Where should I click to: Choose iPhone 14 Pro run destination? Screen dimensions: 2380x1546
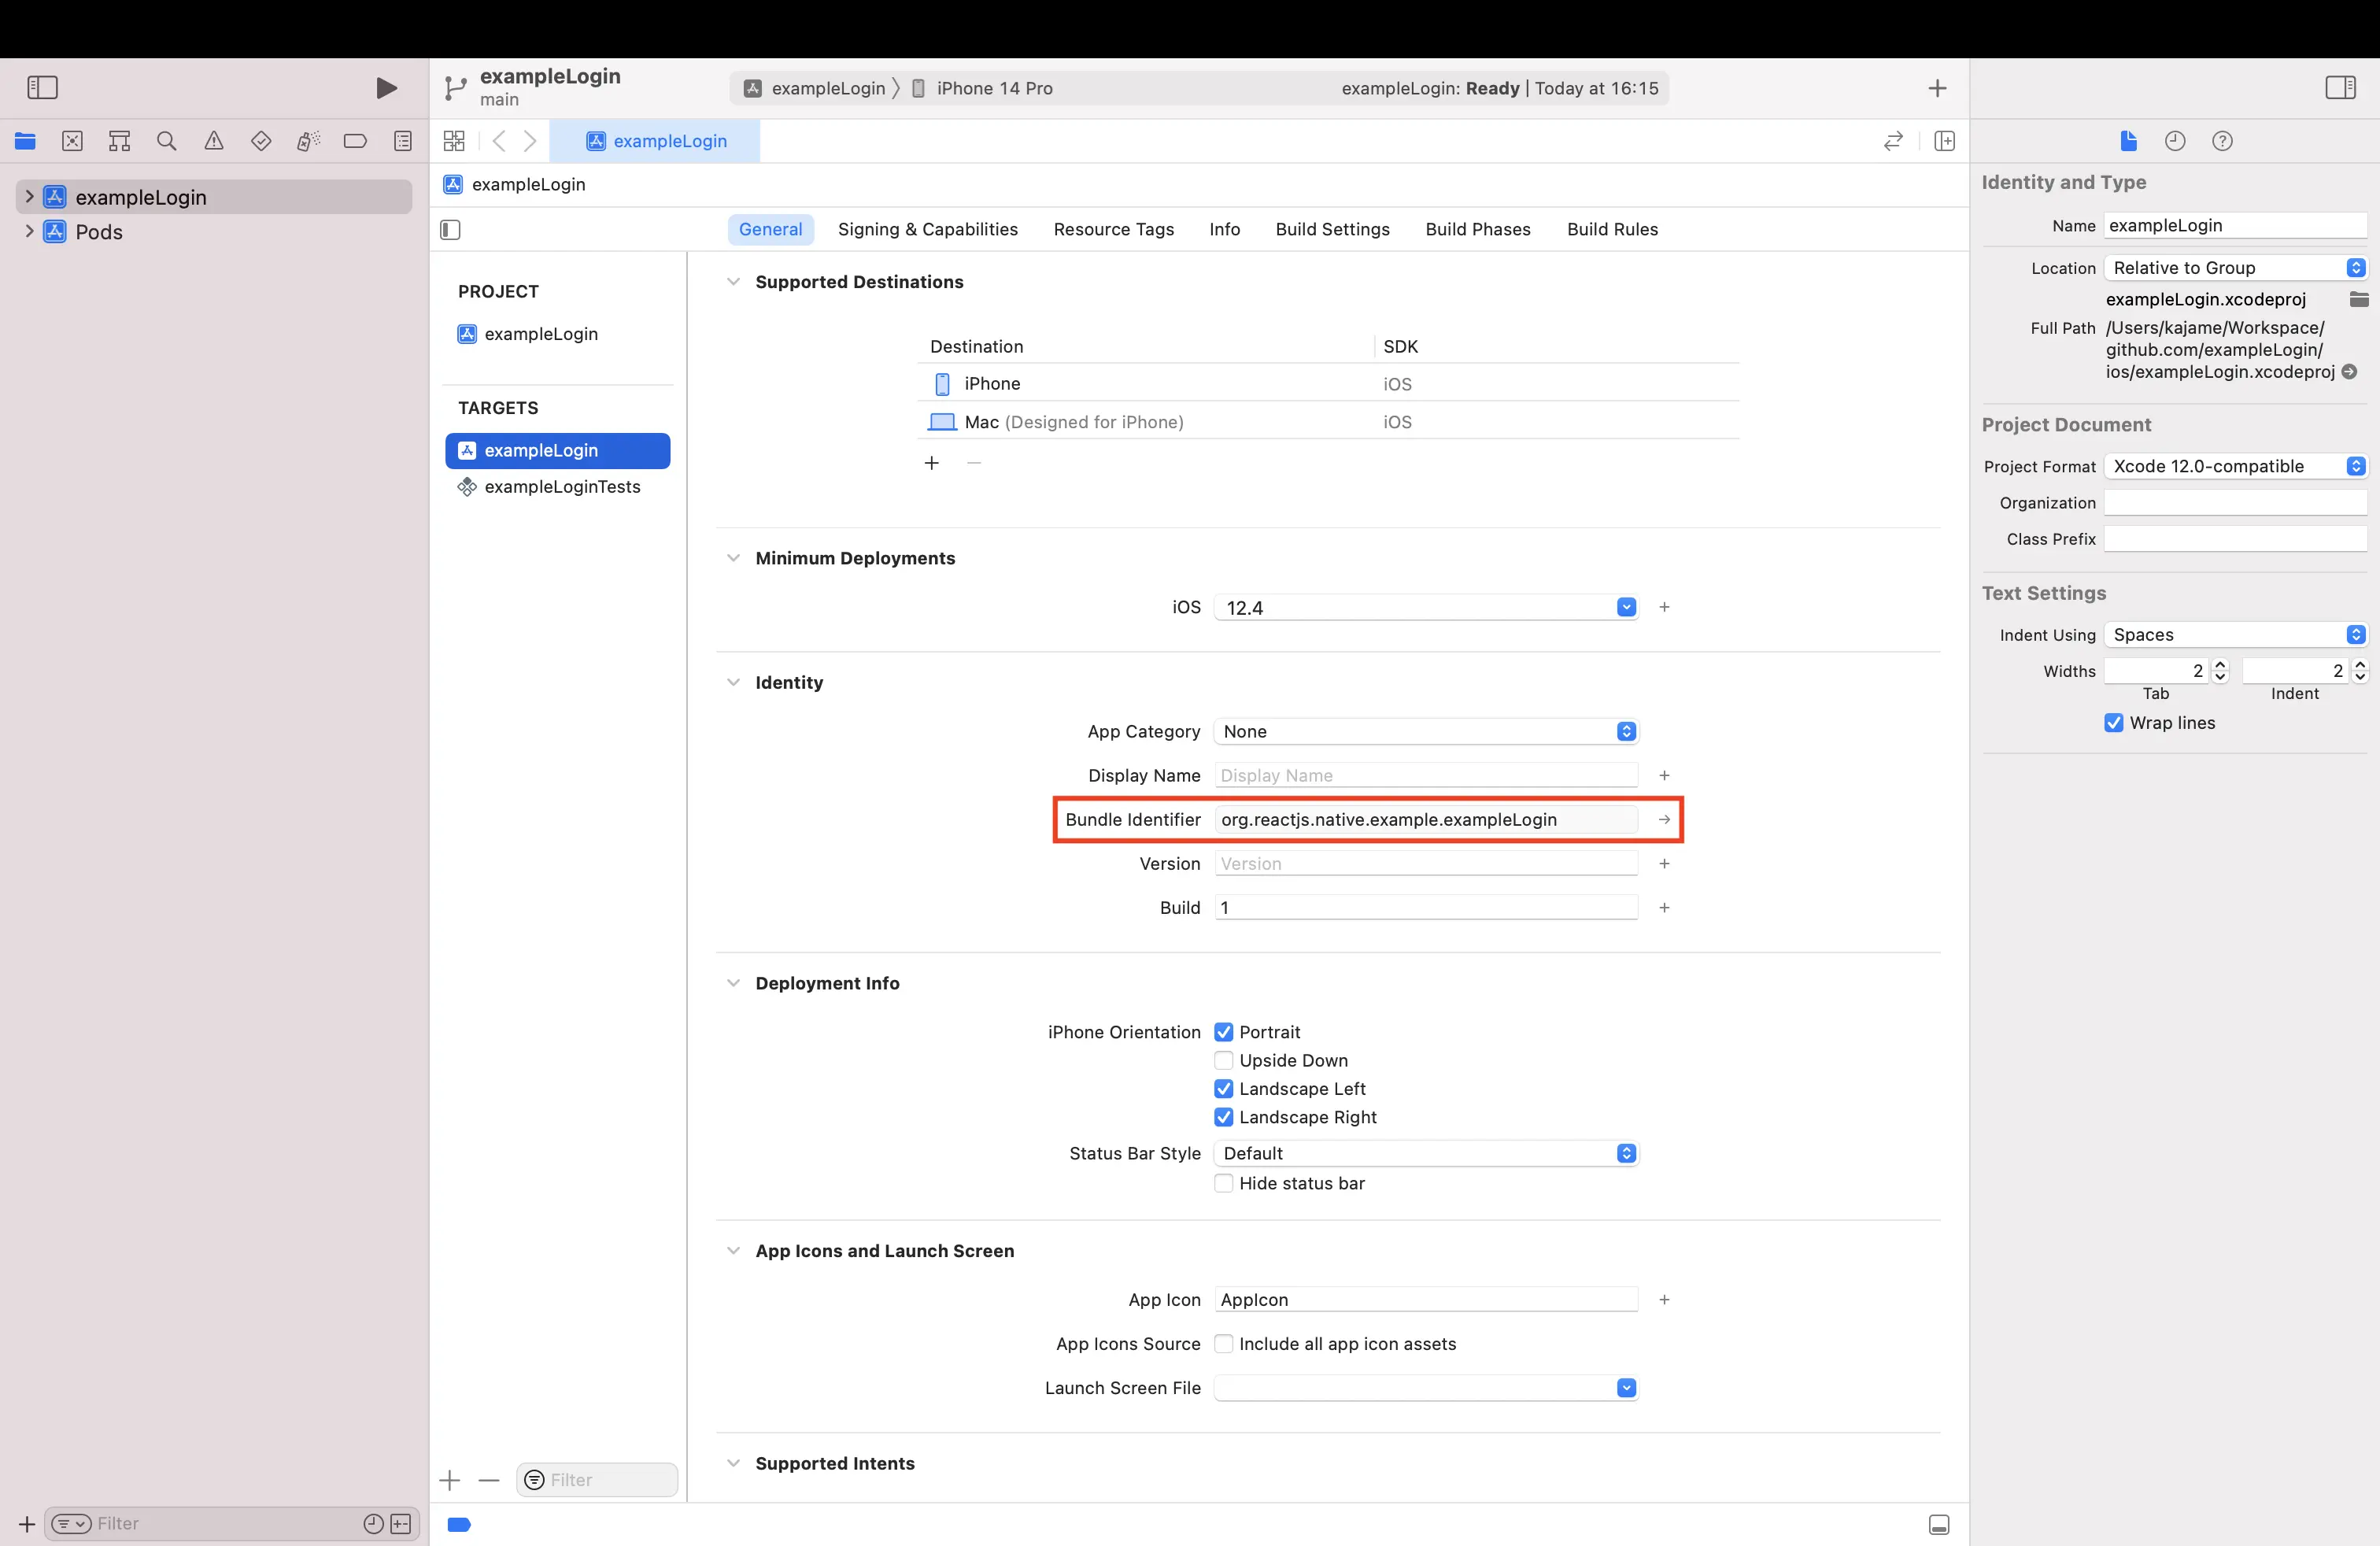point(984,88)
